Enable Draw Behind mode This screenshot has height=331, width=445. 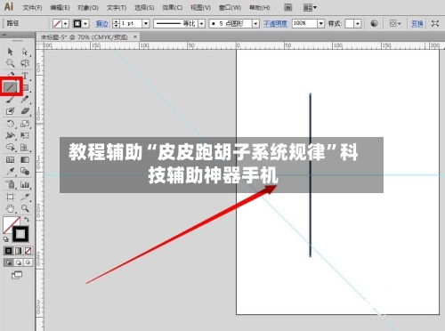tap(19, 262)
